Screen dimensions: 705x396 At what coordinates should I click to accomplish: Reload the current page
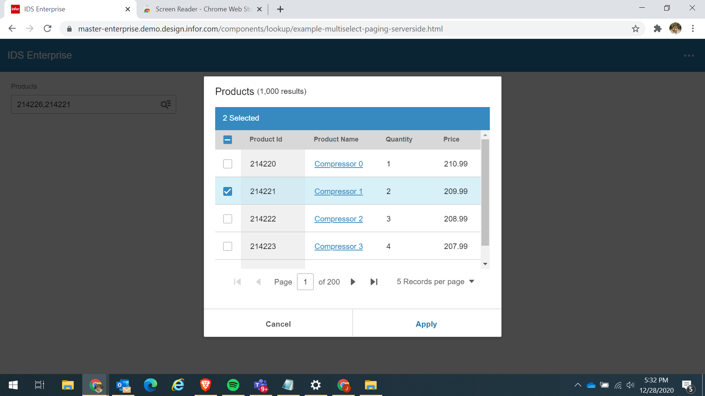(47, 29)
